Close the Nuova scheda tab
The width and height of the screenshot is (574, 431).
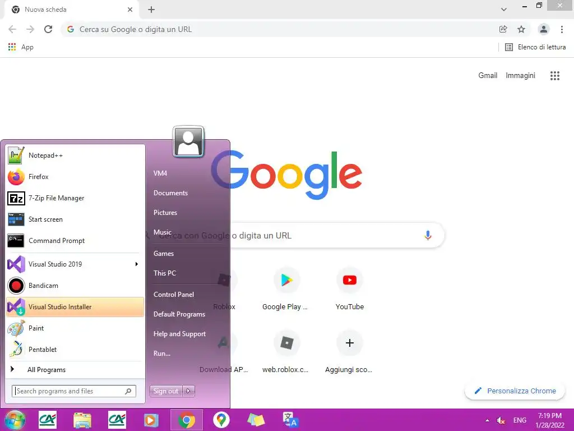click(130, 10)
